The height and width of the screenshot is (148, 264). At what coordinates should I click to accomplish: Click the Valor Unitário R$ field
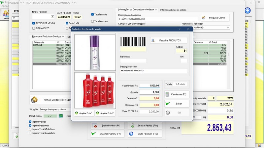click(x=149, y=86)
